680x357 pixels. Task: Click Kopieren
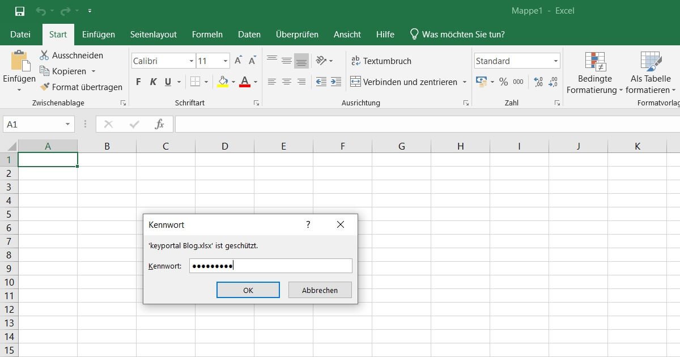[x=63, y=71]
